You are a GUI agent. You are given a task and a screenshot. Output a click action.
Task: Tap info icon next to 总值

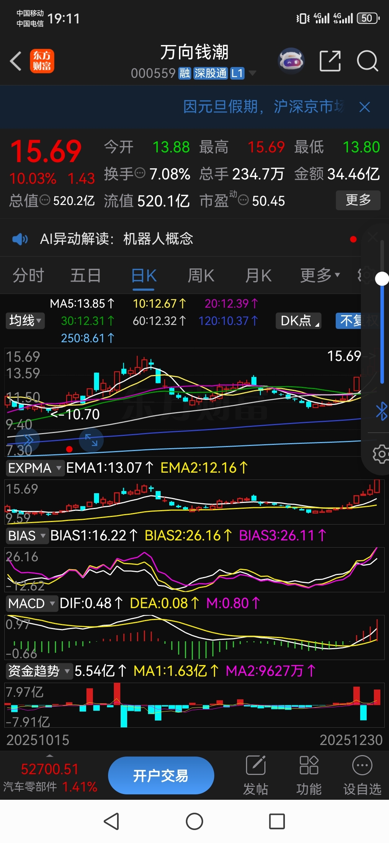click(x=45, y=200)
